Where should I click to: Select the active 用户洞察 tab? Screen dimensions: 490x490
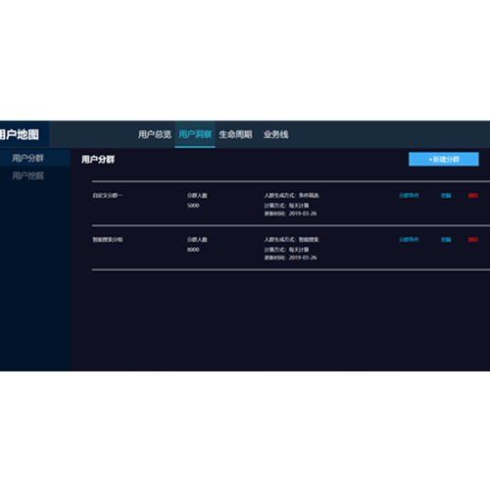coord(195,134)
